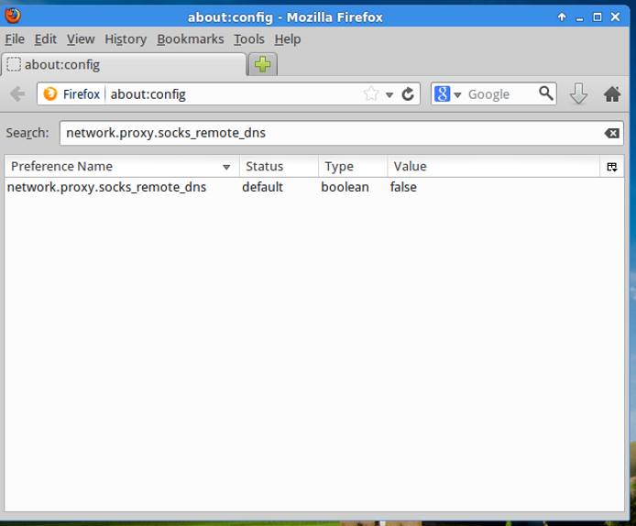Screen dimensions: 636x526
Task: Click the back navigation arrow
Action: pos(17,93)
